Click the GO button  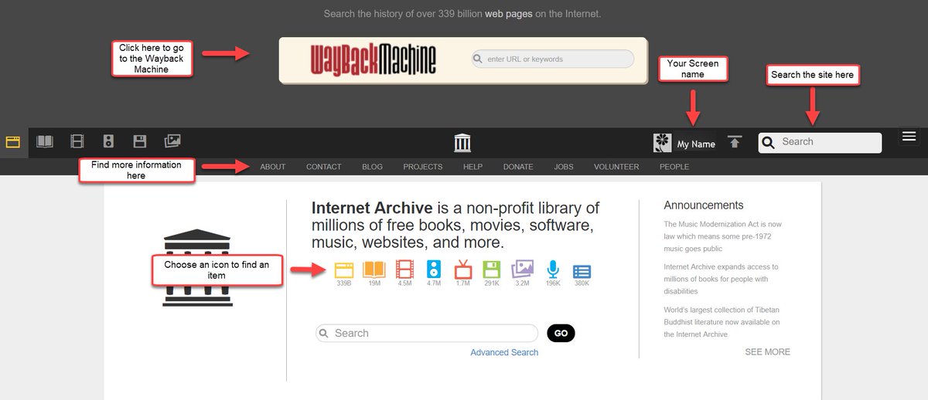[x=561, y=334]
